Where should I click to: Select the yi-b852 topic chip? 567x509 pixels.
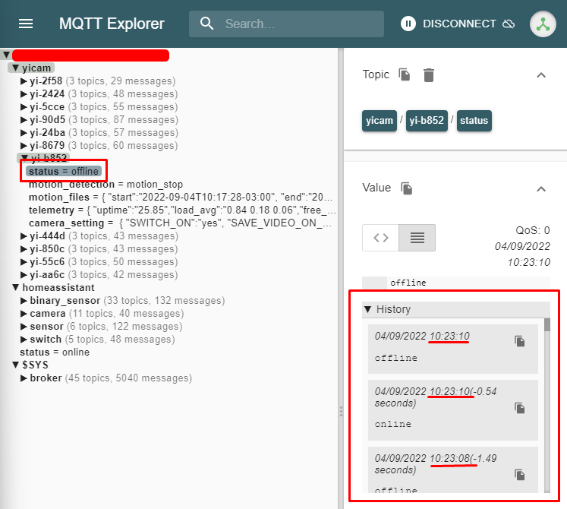click(x=427, y=121)
